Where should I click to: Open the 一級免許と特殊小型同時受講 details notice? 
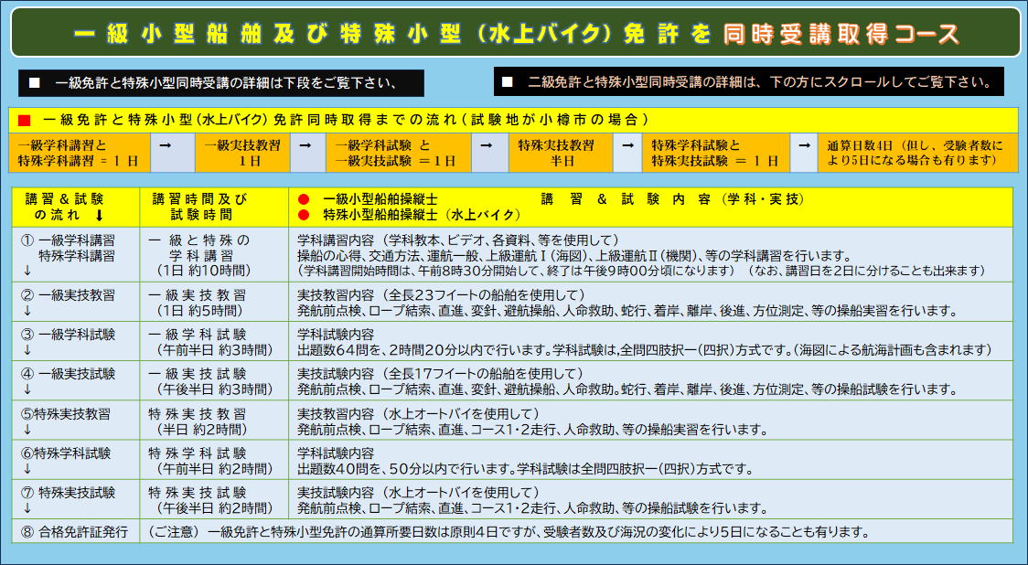221,83
